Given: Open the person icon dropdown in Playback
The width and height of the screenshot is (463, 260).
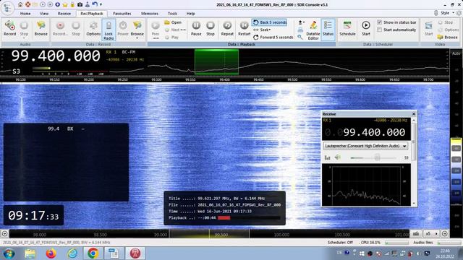Looking at the screenshot, I should point(301,22).
